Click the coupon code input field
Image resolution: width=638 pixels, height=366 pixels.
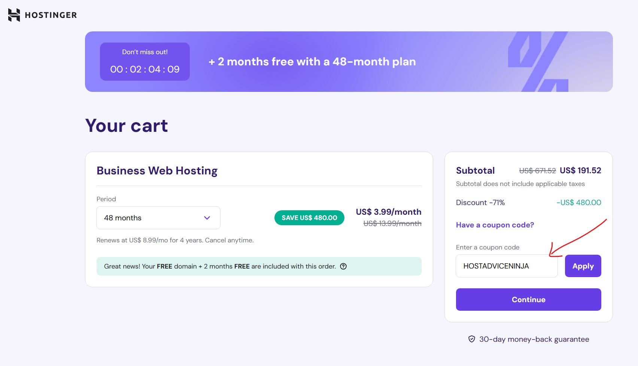(506, 266)
